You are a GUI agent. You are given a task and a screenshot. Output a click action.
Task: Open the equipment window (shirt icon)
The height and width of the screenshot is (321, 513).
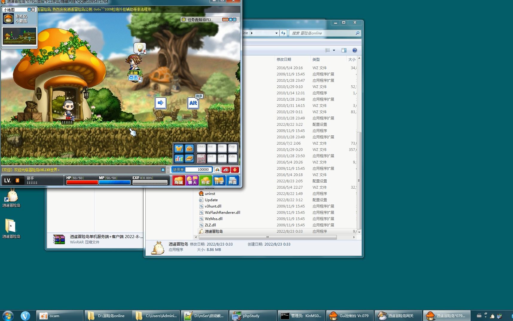click(179, 149)
